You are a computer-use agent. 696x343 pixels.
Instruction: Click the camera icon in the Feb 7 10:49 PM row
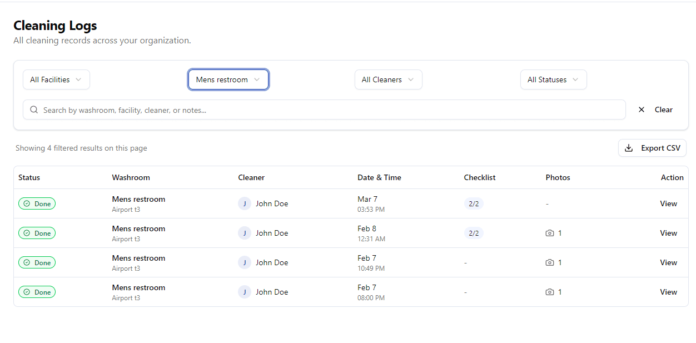550,262
